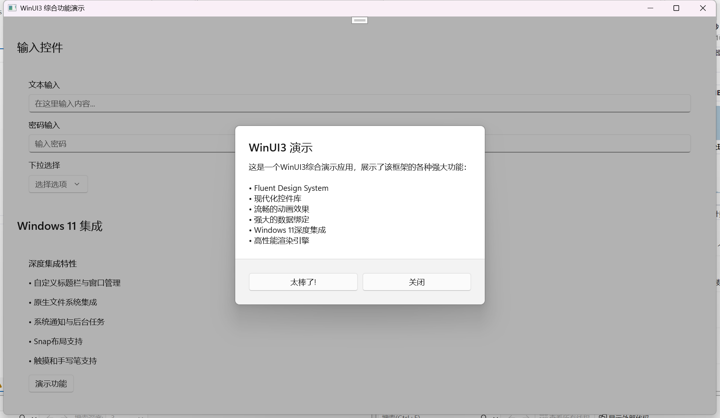The image size is (720, 418).
Task: Click the 流畅的动画效果 bullet
Action: 279,209
